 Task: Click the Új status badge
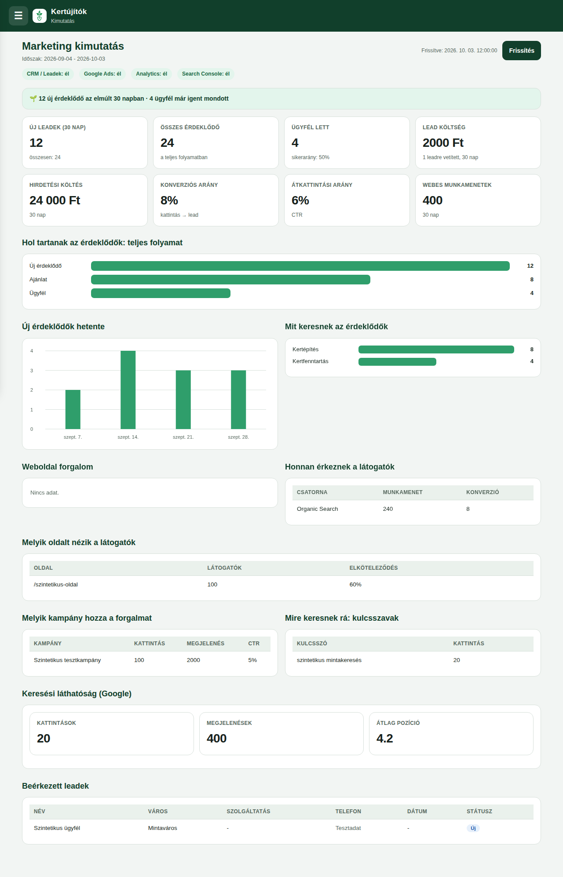coord(473,828)
